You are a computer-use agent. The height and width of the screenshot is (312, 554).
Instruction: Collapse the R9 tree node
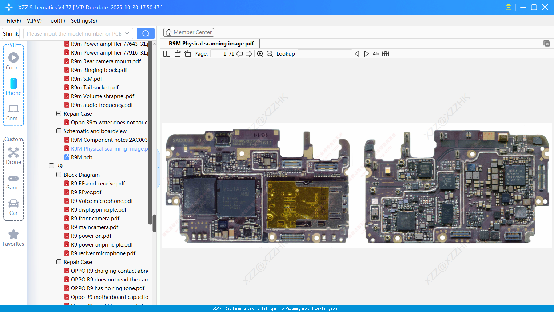coord(52,166)
